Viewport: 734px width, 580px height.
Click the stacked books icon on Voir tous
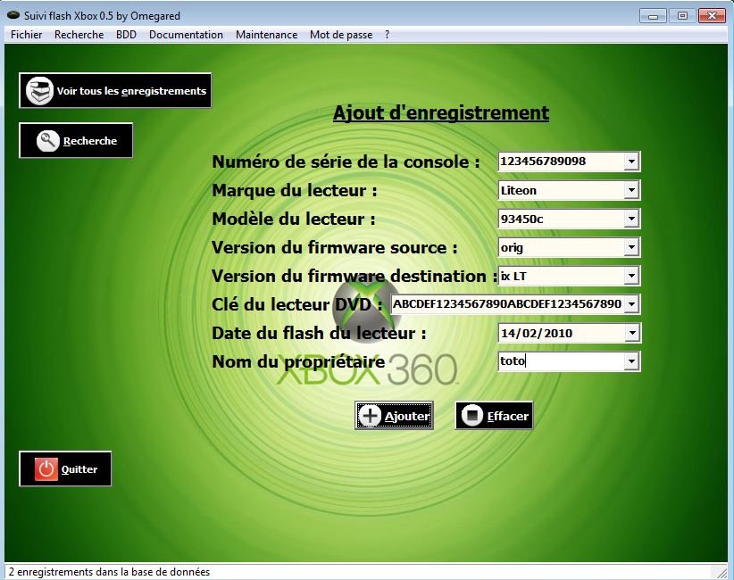(x=39, y=91)
